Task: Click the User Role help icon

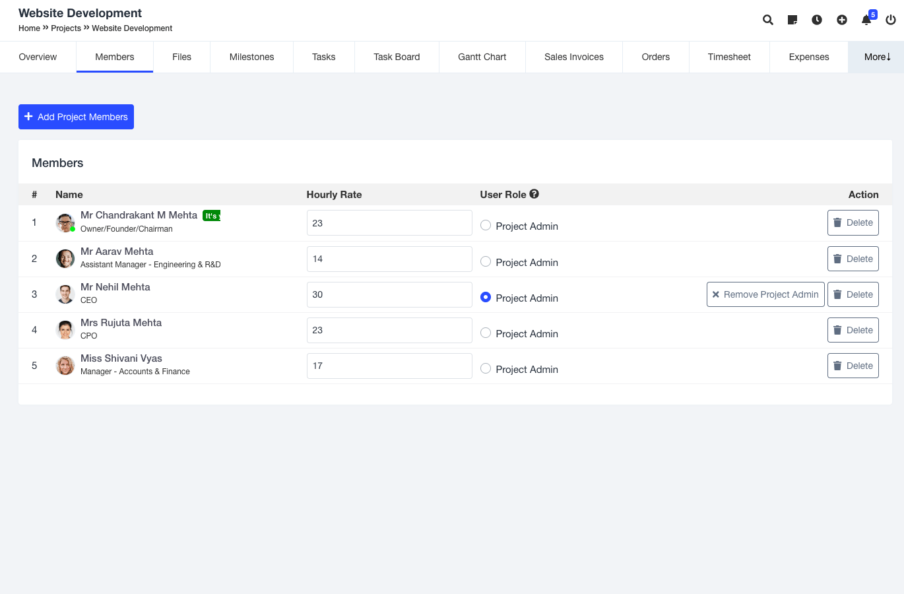Action: [534, 194]
